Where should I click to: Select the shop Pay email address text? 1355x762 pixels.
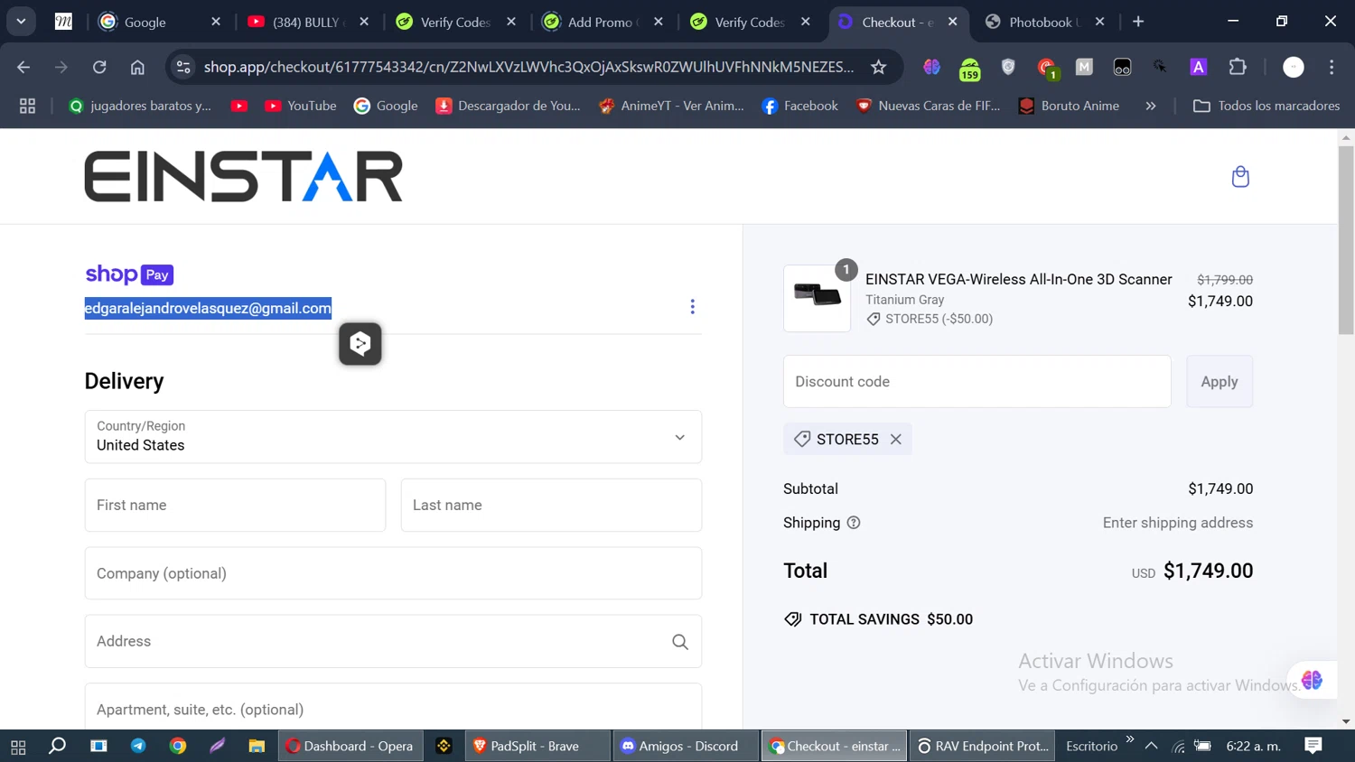click(x=208, y=308)
